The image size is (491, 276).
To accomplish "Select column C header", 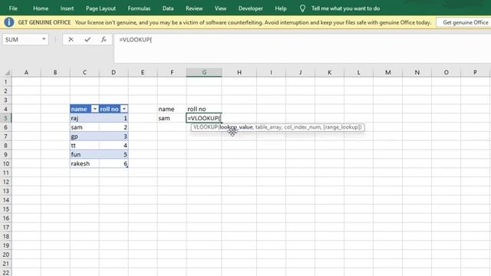I will 84,73.
